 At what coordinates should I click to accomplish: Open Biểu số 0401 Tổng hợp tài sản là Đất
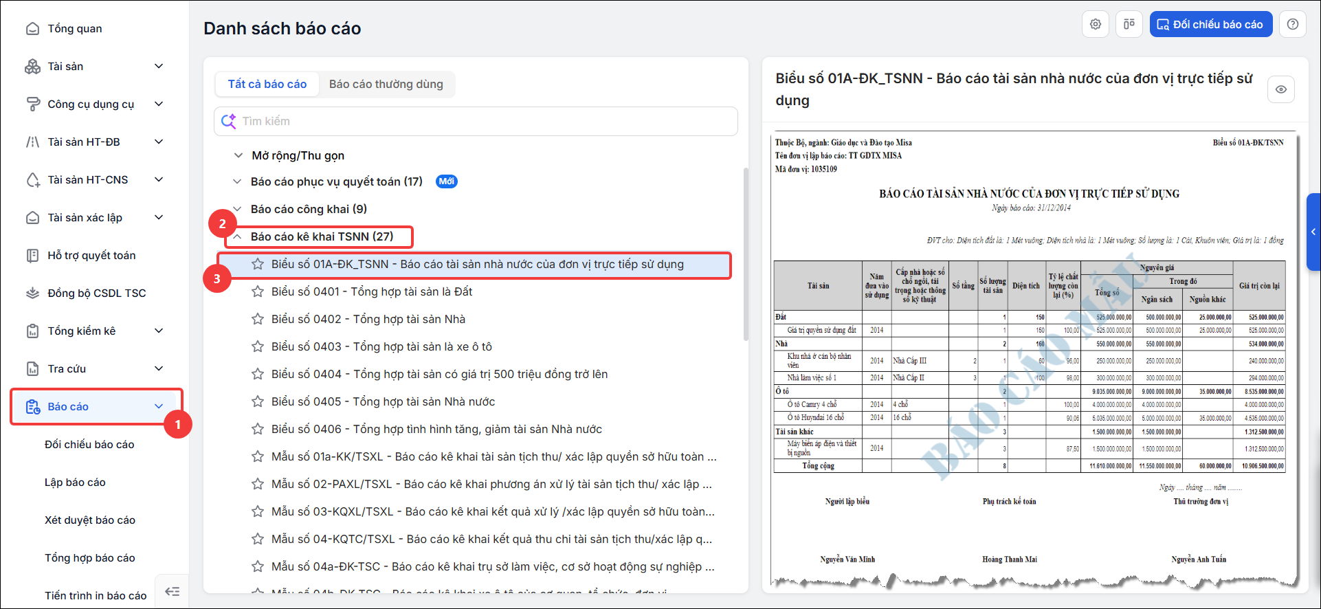(x=372, y=291)
